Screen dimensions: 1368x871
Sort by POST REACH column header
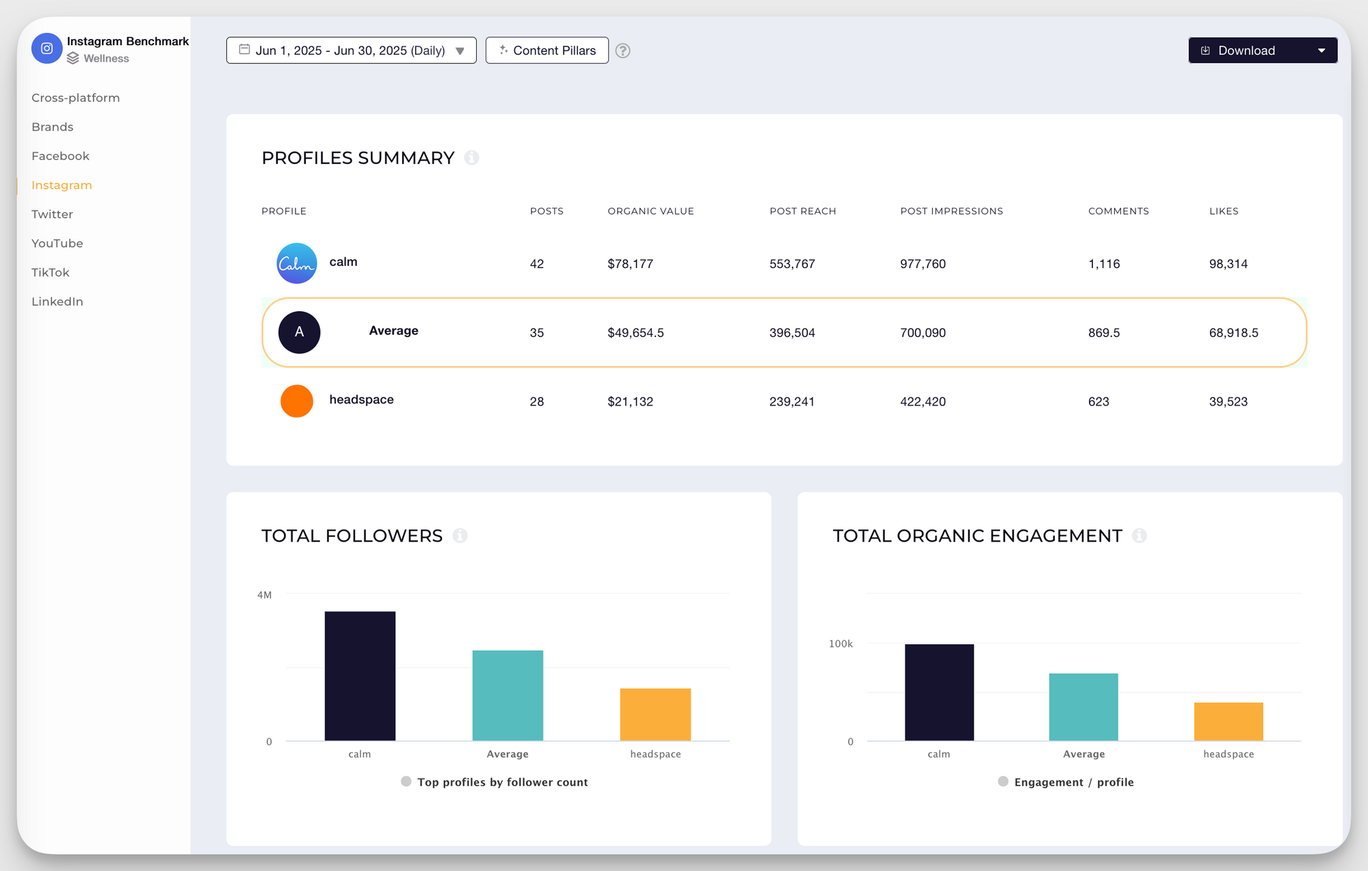[x=803, y=211]
